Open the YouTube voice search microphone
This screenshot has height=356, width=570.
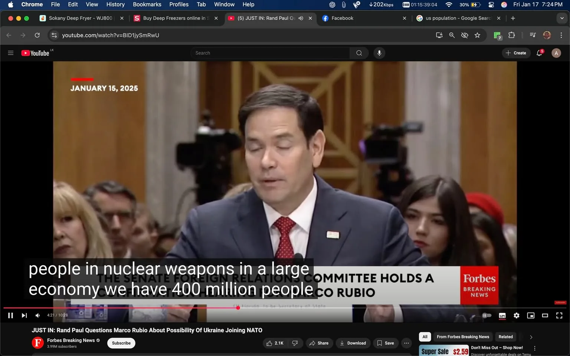[x=379, y=53]
